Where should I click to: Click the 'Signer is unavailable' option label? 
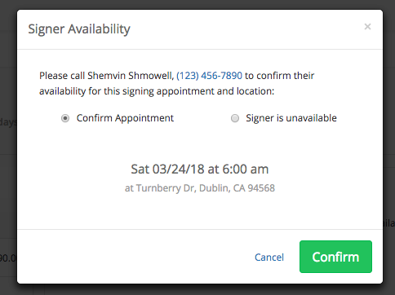pos(291,118)
